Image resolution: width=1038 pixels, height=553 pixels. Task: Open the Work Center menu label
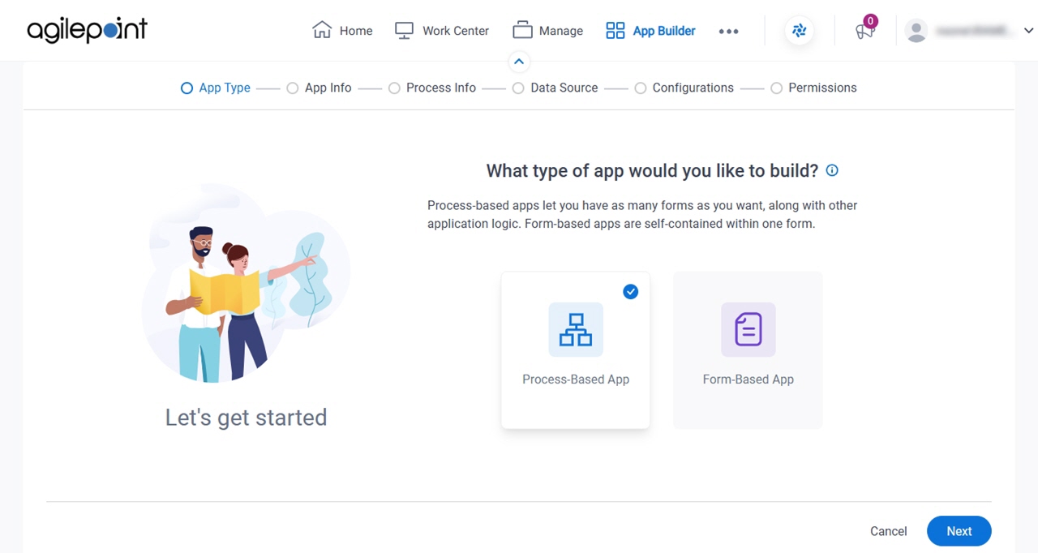(456, 31)
